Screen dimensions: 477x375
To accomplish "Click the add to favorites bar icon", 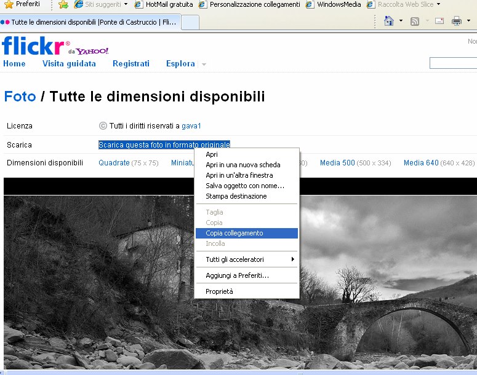I will point(63,4).
